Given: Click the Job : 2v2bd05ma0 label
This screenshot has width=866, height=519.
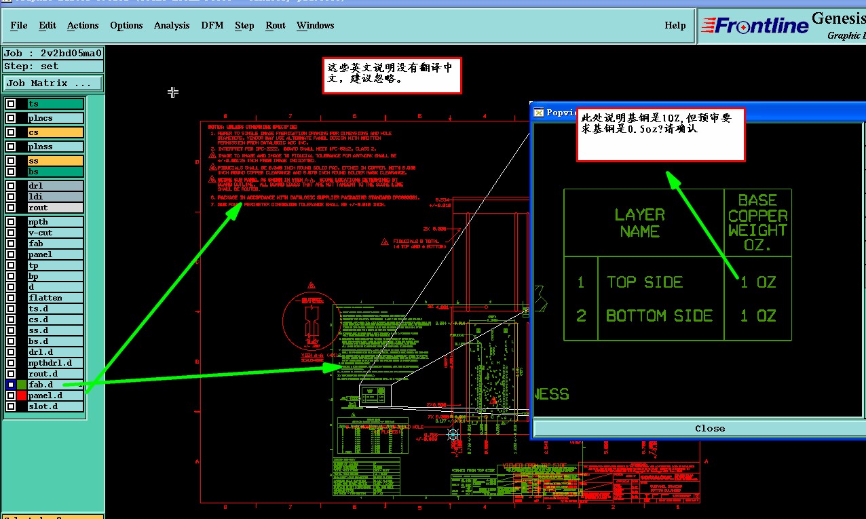Looking at the screenshot, I should click(x=53, y=54).
